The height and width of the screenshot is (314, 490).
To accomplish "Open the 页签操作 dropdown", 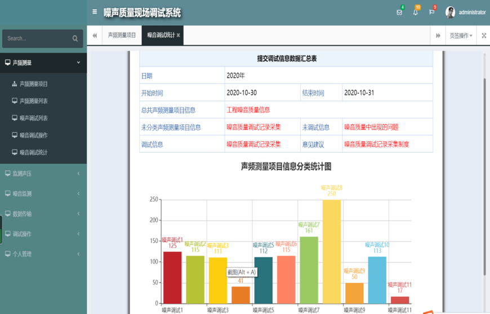I will tap(460, 35).
